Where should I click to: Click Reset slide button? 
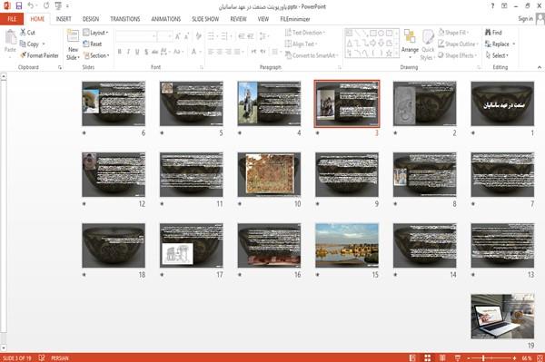93,44
